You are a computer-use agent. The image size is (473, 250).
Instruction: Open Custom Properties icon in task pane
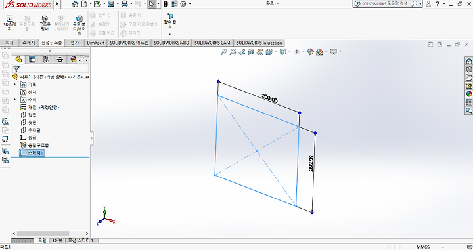(x=469, y=102)
